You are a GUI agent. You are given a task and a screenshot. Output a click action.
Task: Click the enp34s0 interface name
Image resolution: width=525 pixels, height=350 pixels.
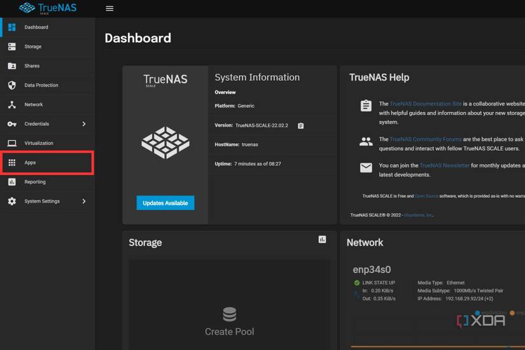pos(372,270)
